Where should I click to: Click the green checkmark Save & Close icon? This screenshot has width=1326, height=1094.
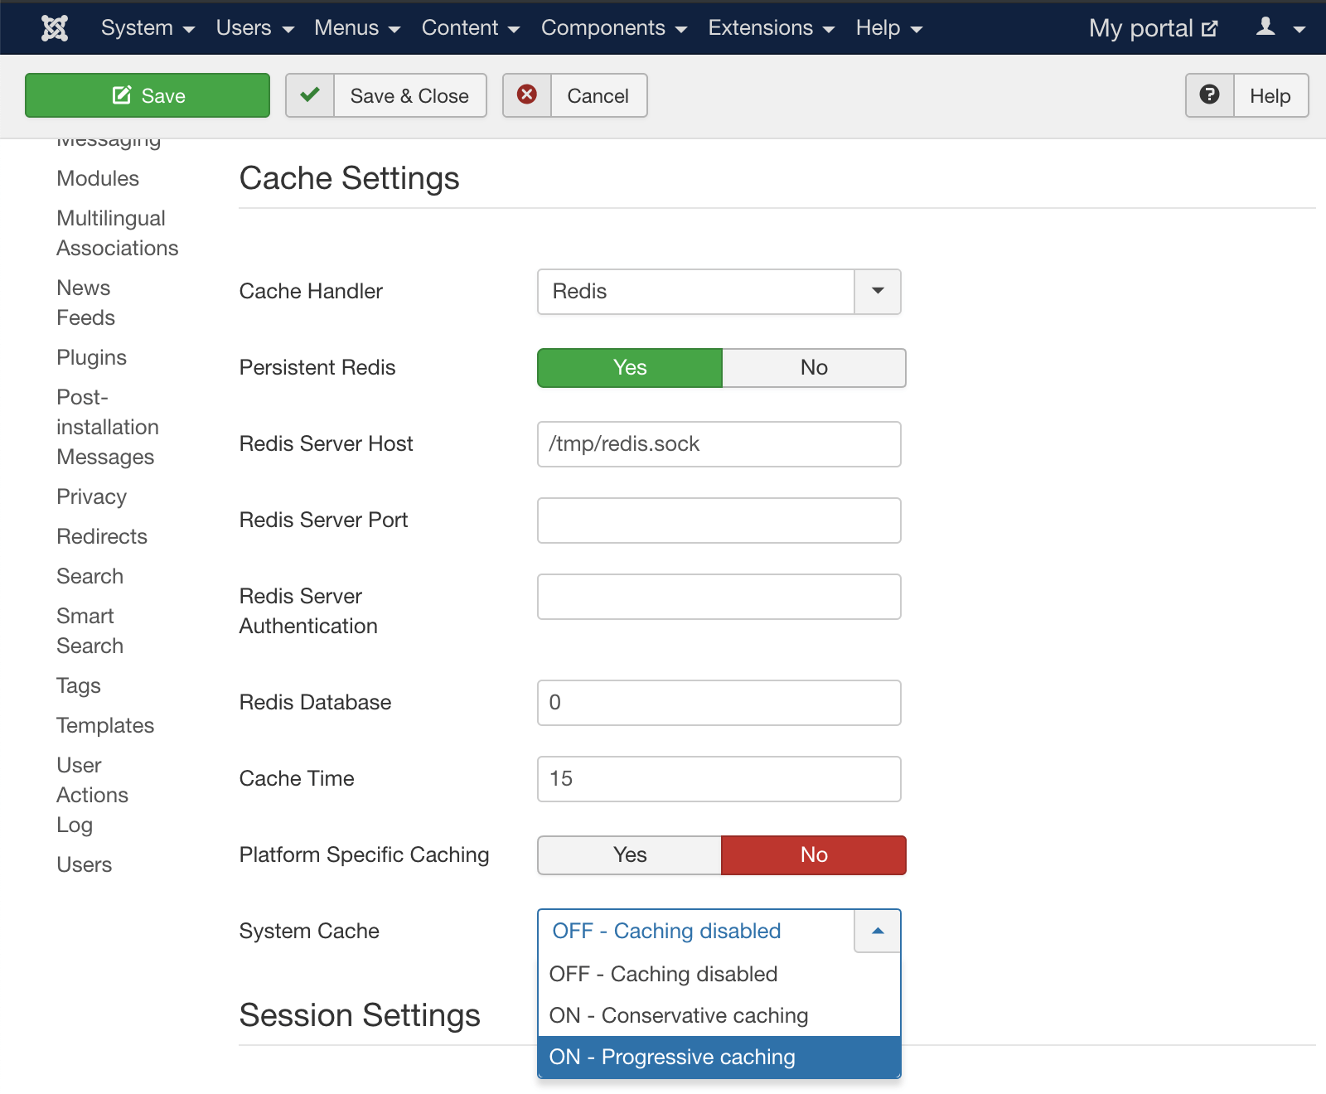[310, 95]
